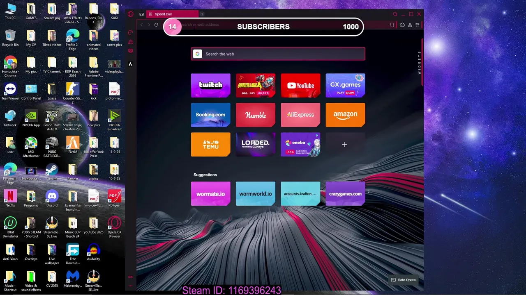Select Evanushka Chrome desktop shortcut
The height and width of the screenshot is (295, 526).
(x=10, y=67)
